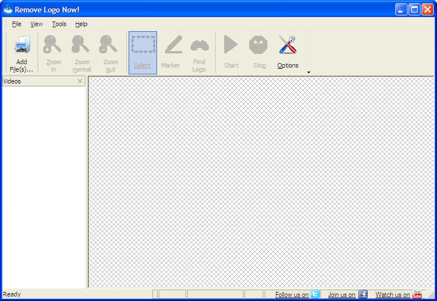Click the Videos panel header
Image resolution: width=437 pixels, height=301 pixels.
click(x=44, y=81)
